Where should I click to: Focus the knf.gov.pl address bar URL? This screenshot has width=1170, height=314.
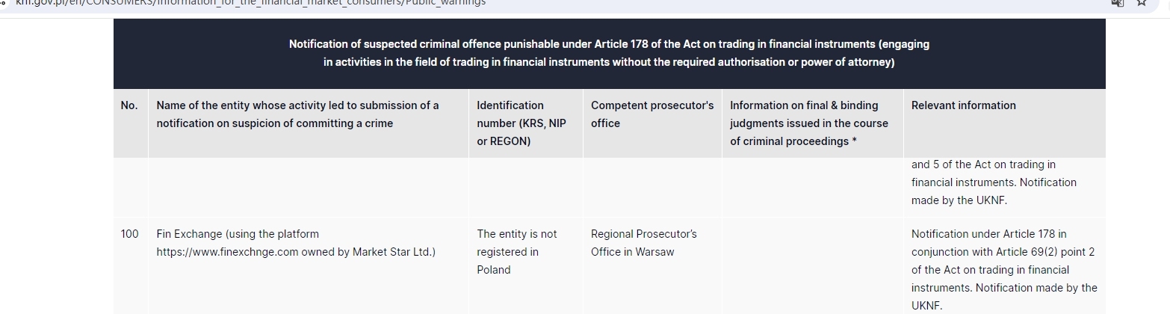[x=250, y=3]
